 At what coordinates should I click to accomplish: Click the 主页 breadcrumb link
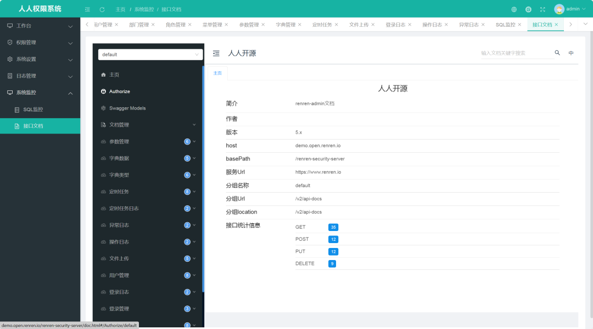point(120,9)
